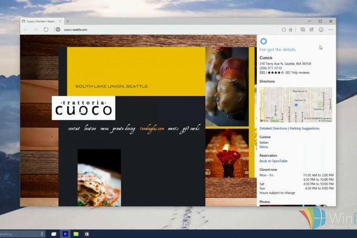
Task: Click the cuoco-seattle.com address field
Action: click(75, 29)
